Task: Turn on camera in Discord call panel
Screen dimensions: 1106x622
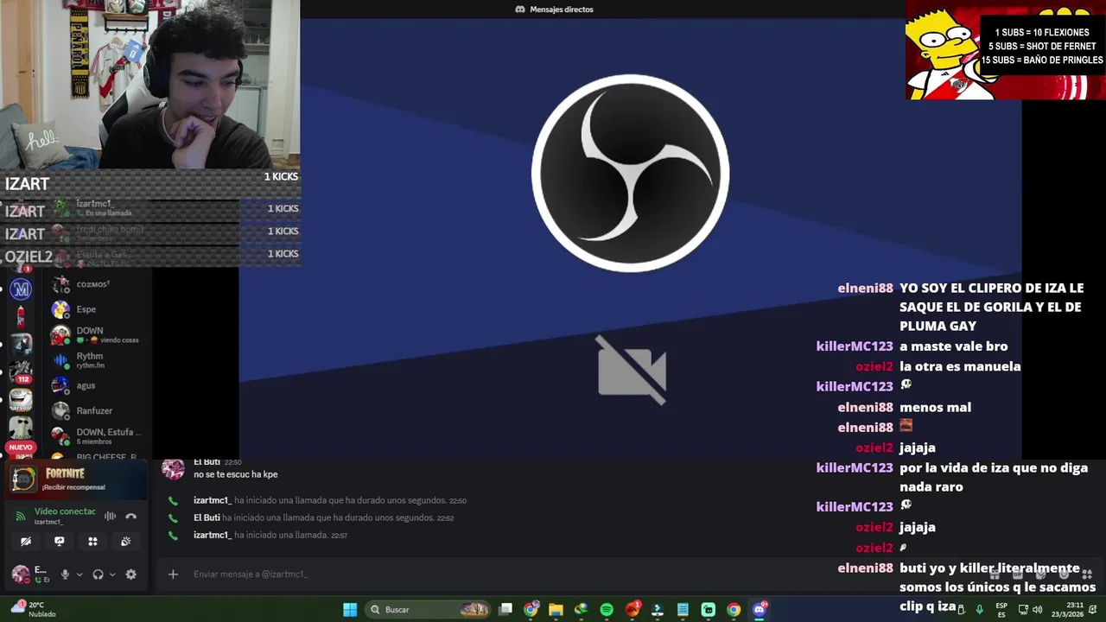Action: click(x=26, y=542)
